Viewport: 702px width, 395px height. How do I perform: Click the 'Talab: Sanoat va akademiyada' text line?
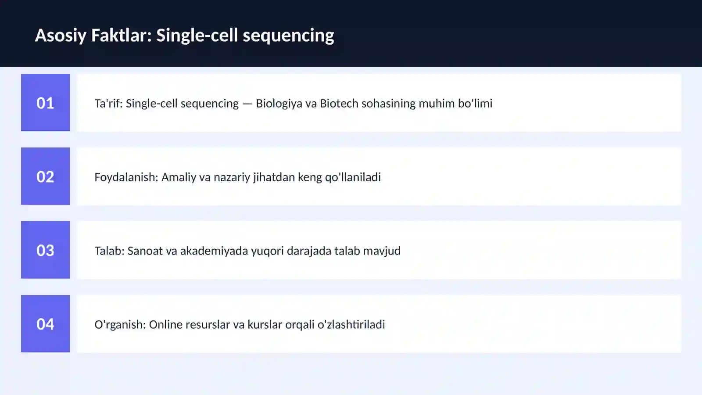pos(247,251)
